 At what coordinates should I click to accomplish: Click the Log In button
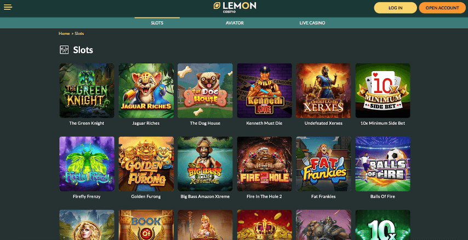[x=395, y=8]
